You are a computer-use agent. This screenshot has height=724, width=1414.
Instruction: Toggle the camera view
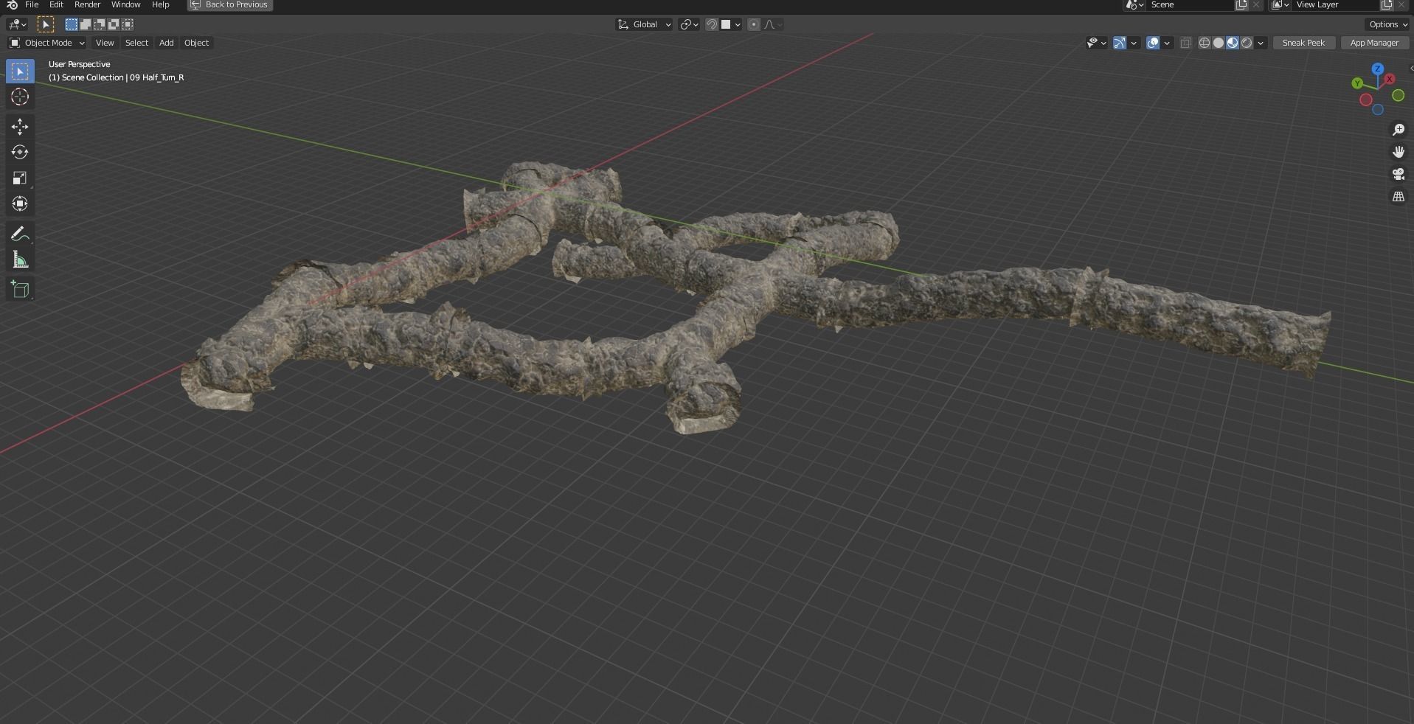click(x=1398, y=174)
